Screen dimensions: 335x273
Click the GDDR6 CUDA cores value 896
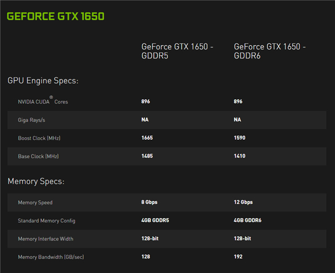pyautogui.click(x=238, y=101)
